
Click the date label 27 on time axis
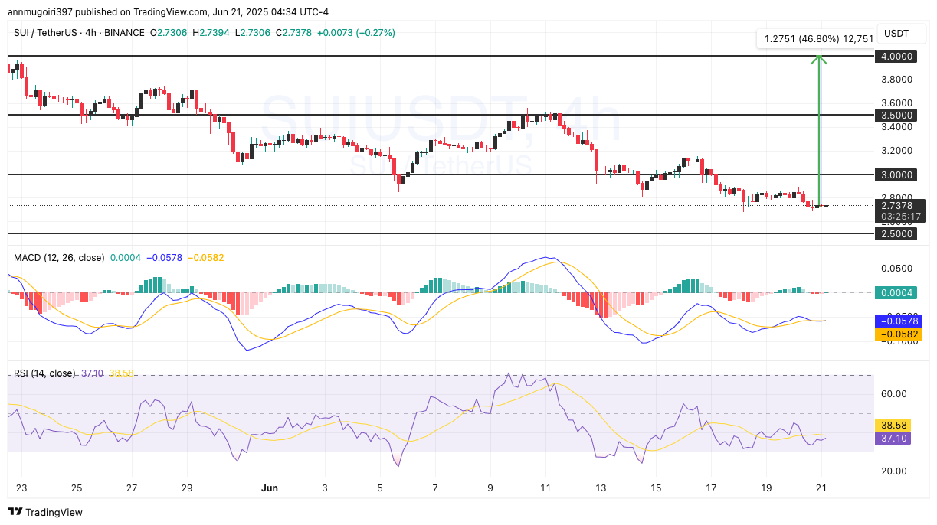132,487
